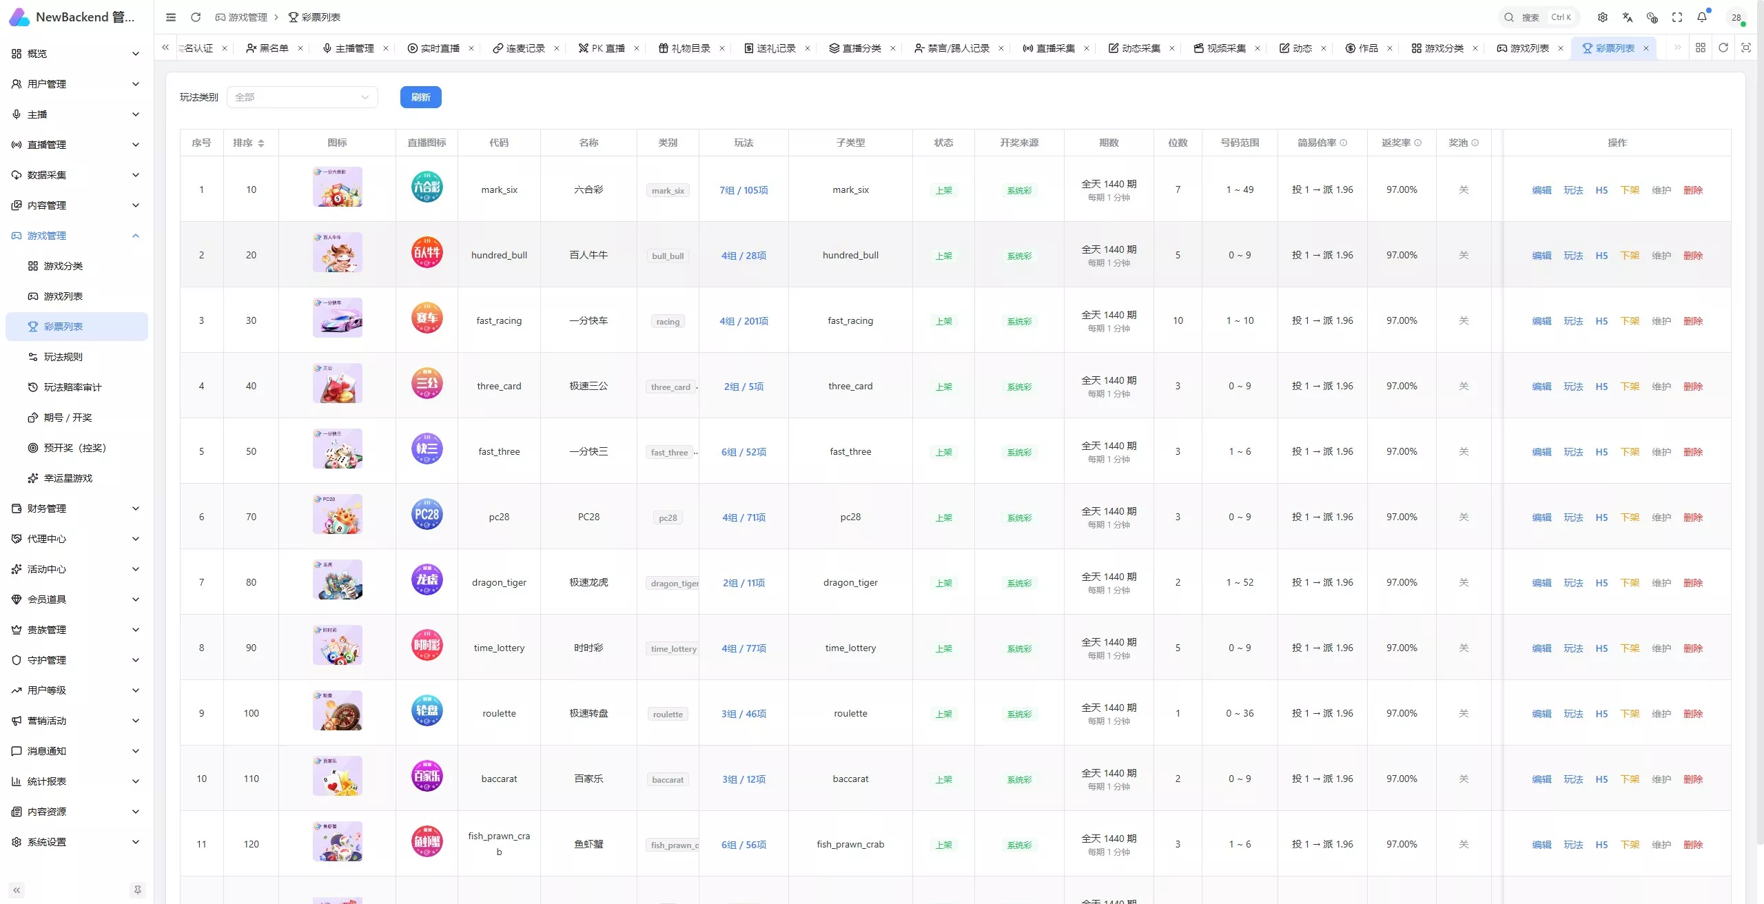Click 下架 for the three_card row
Image resolution: width=1764 pixels, height=904 pixels.
pyautogui.click(x=1630, y=387)
